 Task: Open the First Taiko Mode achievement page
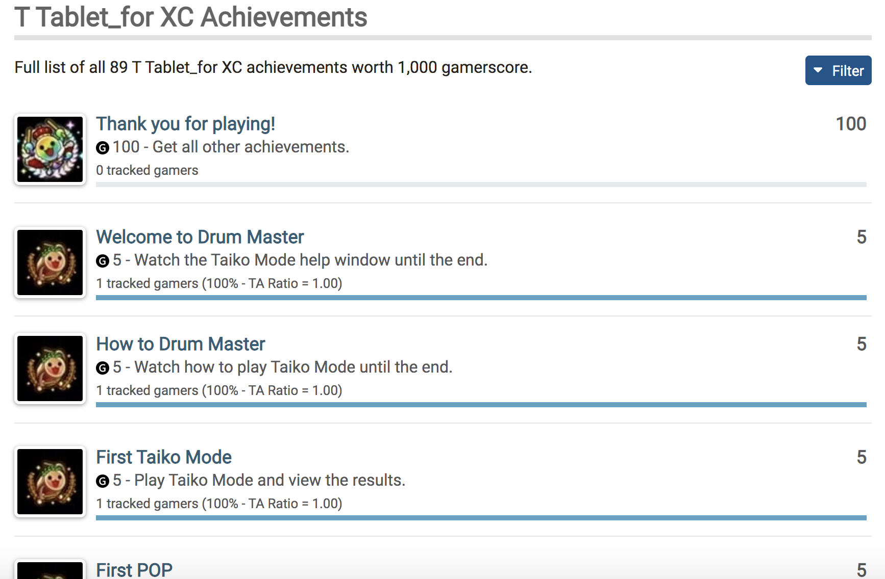[x=164, y=457]
